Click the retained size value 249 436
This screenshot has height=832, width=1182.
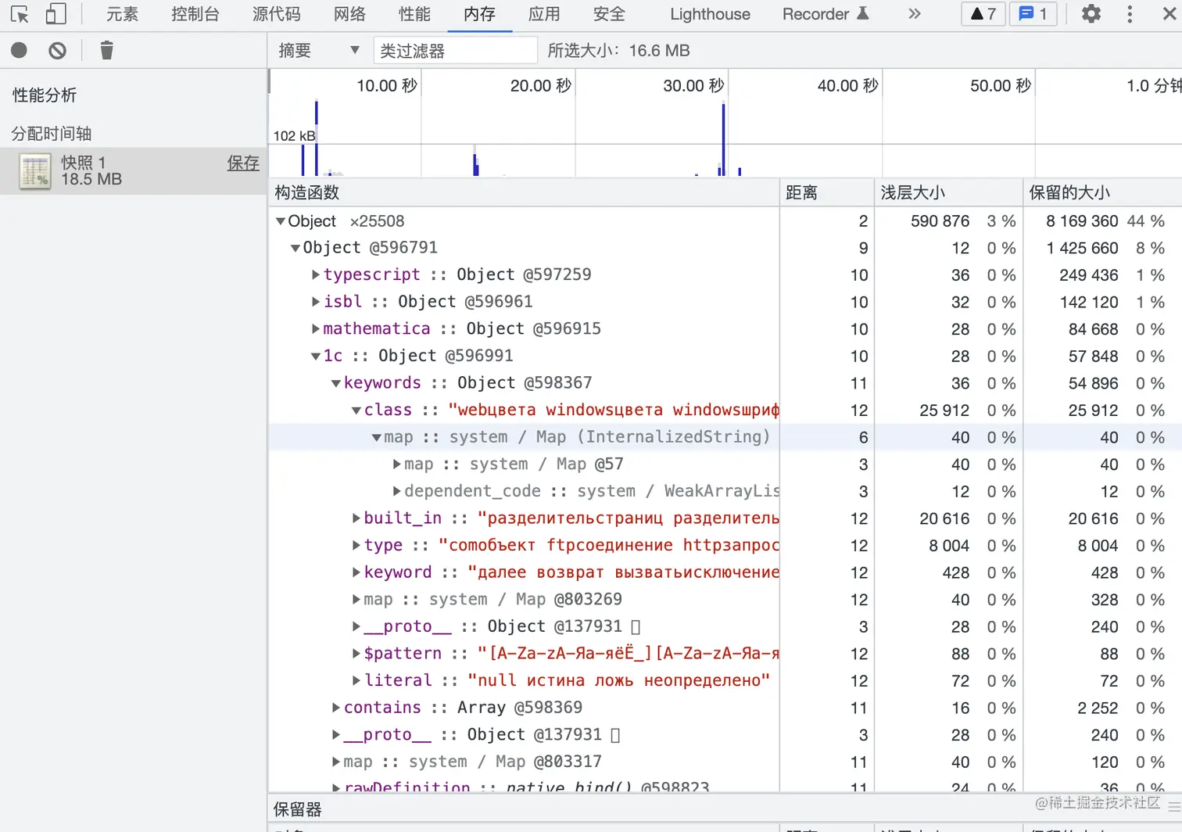click(1089, 275)
